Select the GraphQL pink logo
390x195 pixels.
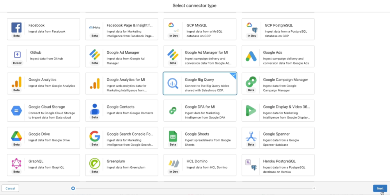click(x=16, y=164)
